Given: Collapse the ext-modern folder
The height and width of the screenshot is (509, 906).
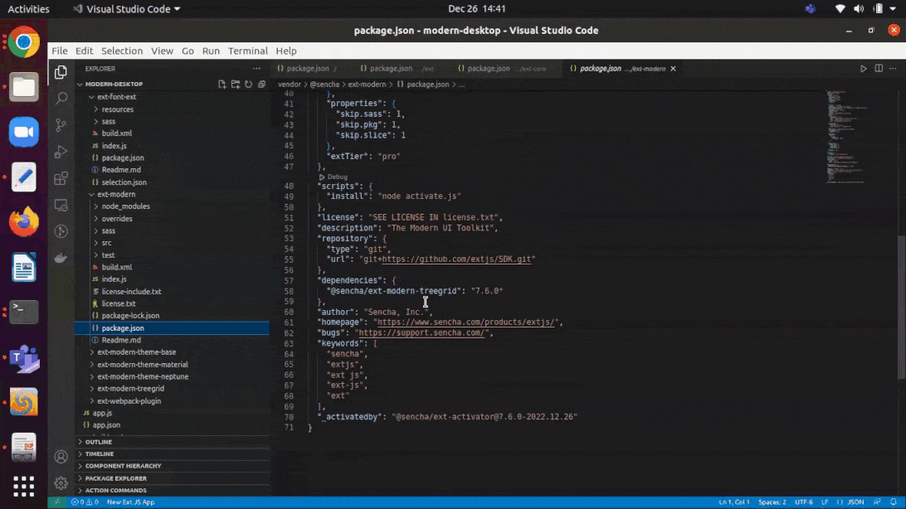Looking at the screenshot, I should point(116,194).
